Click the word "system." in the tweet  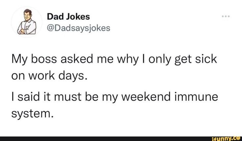(32, 114)
